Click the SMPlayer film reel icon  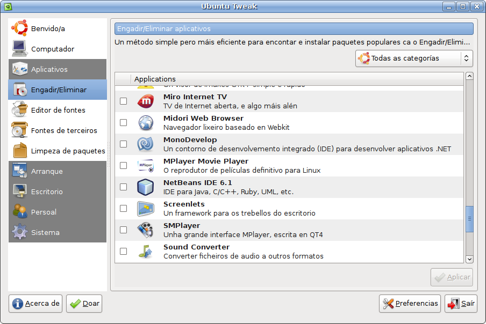(146, 230)
